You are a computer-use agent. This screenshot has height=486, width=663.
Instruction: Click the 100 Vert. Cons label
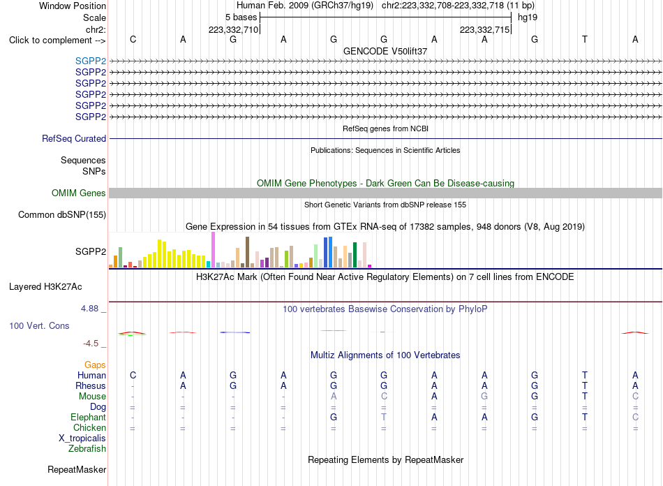click(x=39, y=325)
